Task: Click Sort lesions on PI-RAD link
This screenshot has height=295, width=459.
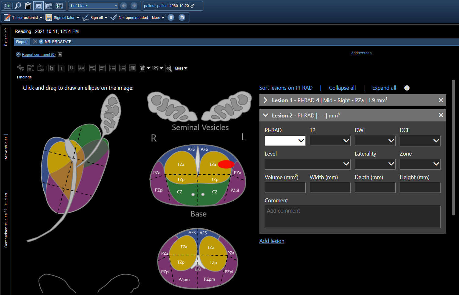Action: click(286, 88)
